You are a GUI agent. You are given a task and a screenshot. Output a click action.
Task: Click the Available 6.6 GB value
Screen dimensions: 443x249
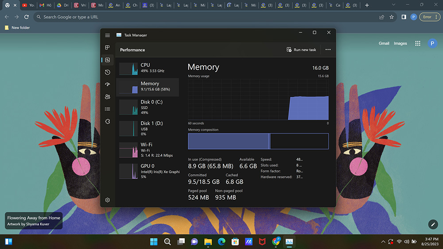click(248, 166)
